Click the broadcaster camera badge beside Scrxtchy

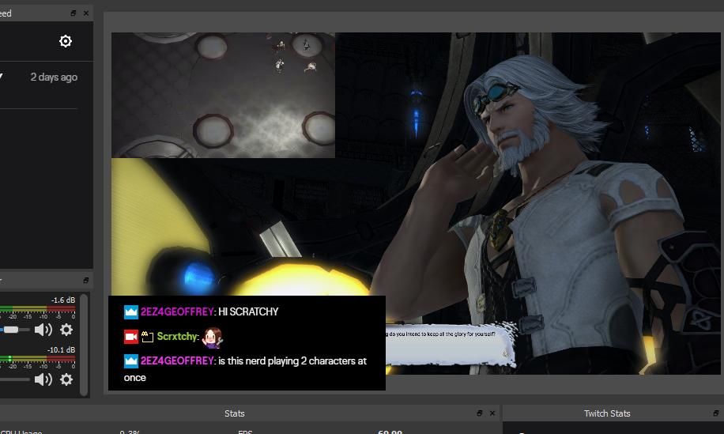[x=131, y=337]
